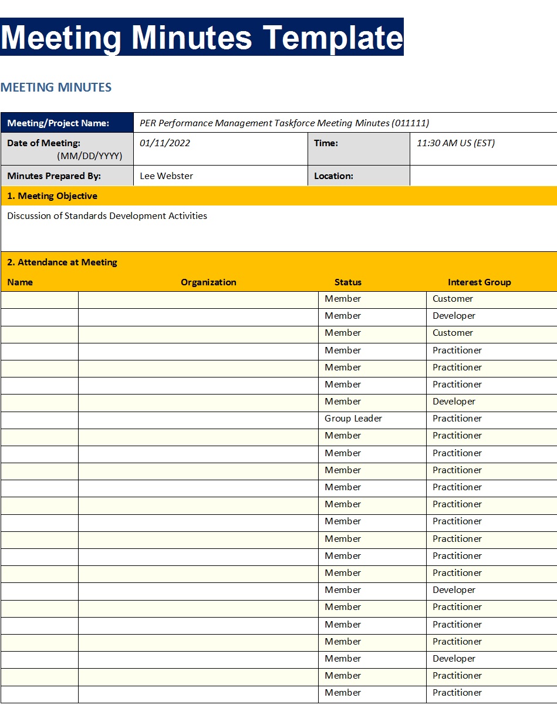Click "Discussion of Standards Development Activities" text
Image resolution: width=557 pixels, height=718 pixels.
(107, 215)
